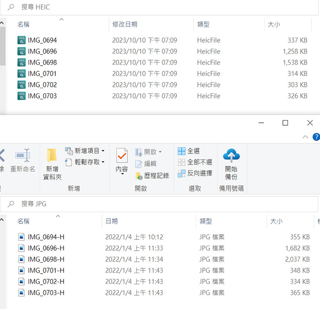This screenshot has height=309, width=320.
Task: Click the IMG_0694-H JPG file icon
Action: (x=22, y=237)
